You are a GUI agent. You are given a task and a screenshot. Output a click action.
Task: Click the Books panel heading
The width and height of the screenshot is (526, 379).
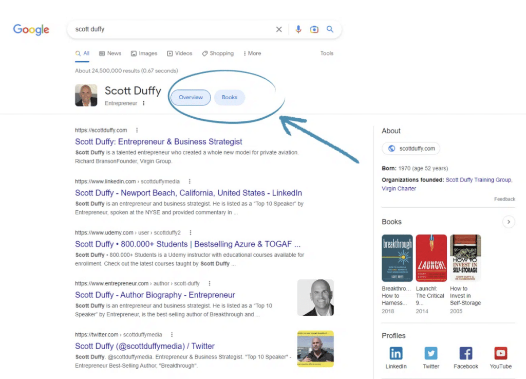coord(391,222)
